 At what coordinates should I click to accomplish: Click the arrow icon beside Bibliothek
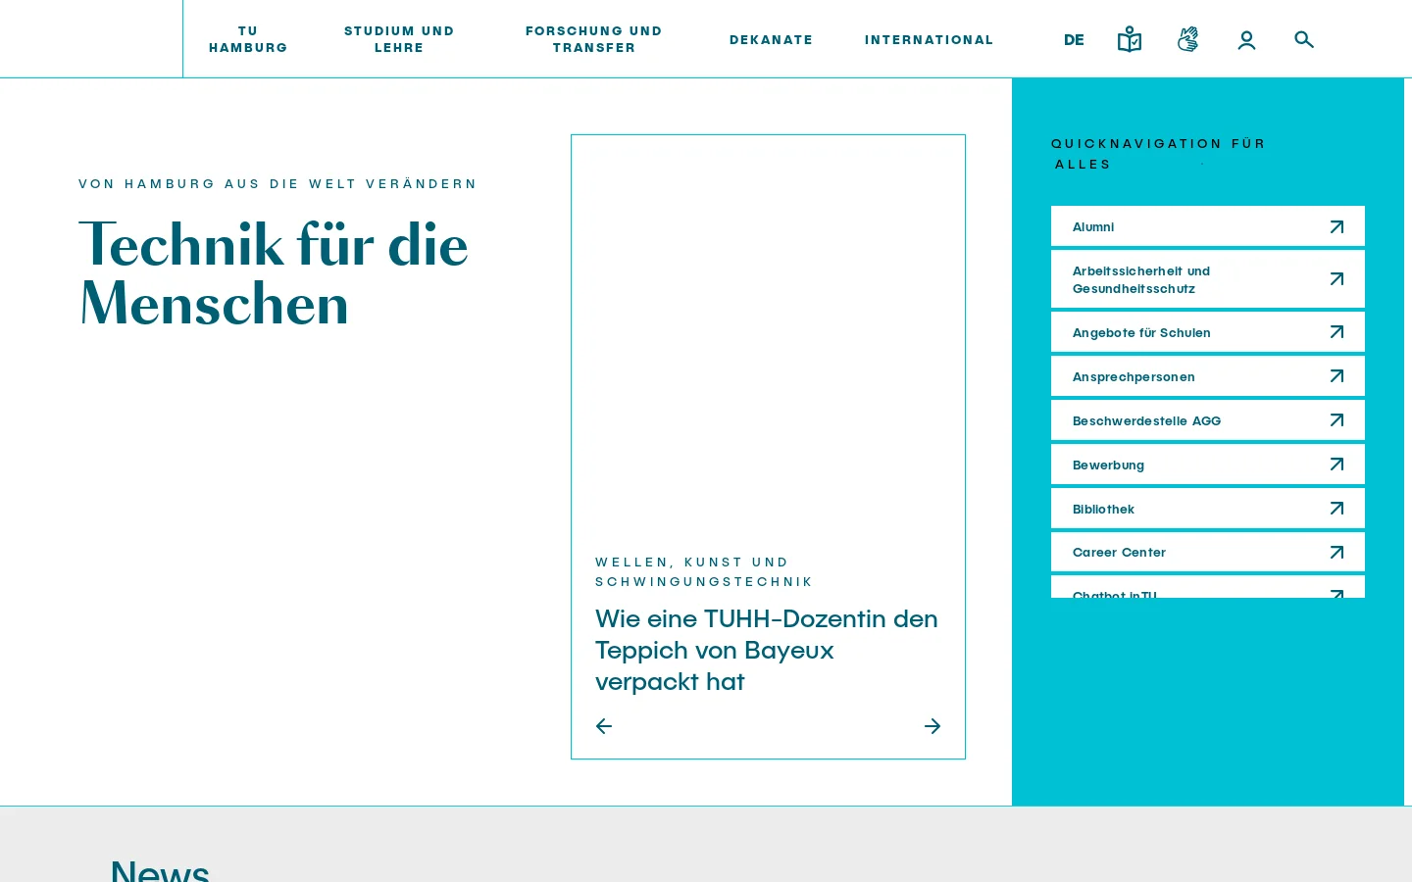tap(1336, 509)
